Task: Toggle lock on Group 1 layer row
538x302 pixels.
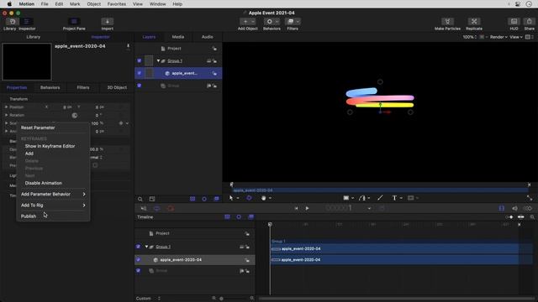Action: [x=214, y=61]
